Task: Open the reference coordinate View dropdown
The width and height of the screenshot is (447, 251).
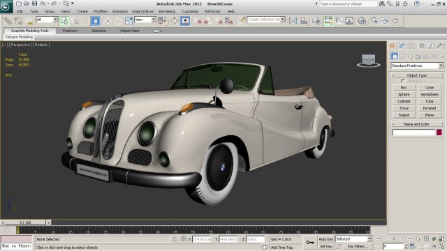Action: 145,20
